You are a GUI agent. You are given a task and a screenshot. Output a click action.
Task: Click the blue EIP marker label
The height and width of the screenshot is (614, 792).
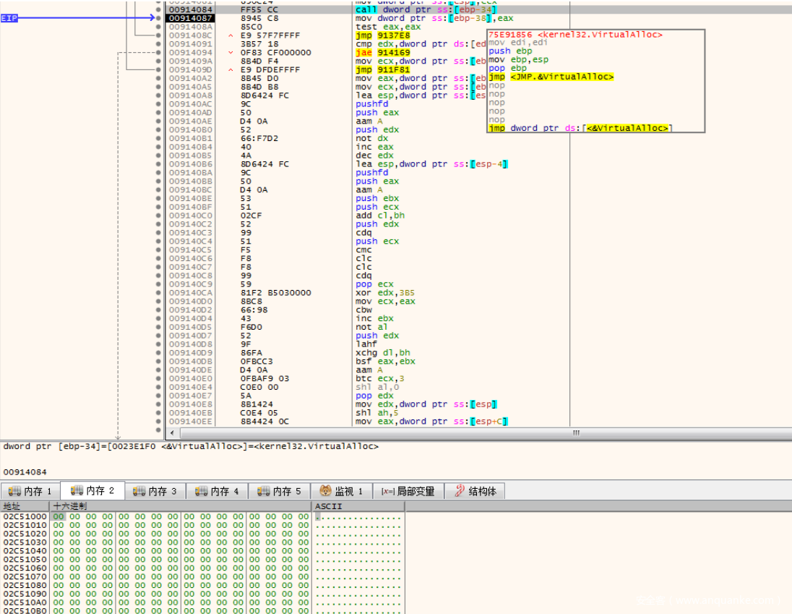tap(9, 18)
